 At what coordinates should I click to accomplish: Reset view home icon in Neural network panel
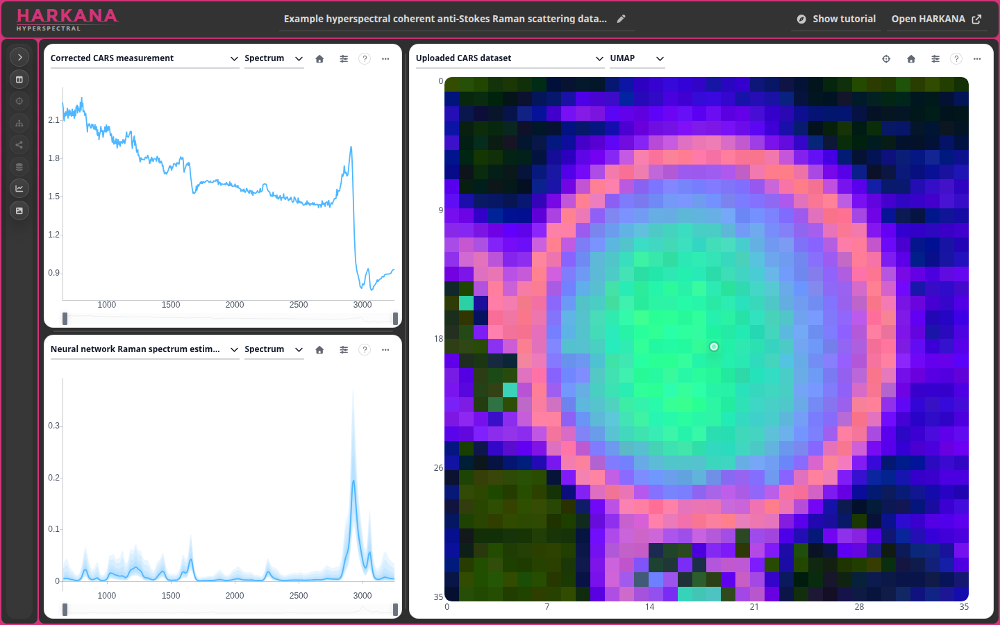click(319, 350)
